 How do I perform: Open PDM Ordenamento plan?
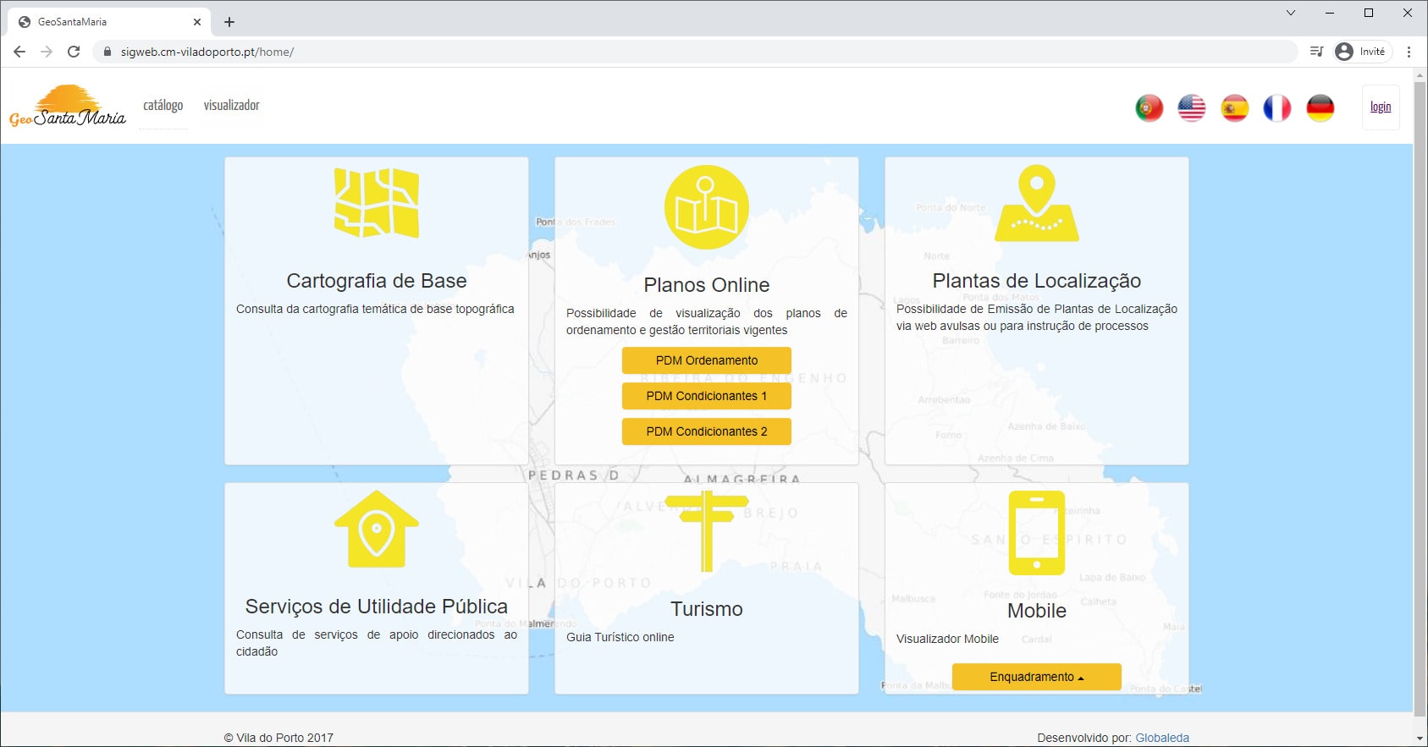[x=707, y=360]
